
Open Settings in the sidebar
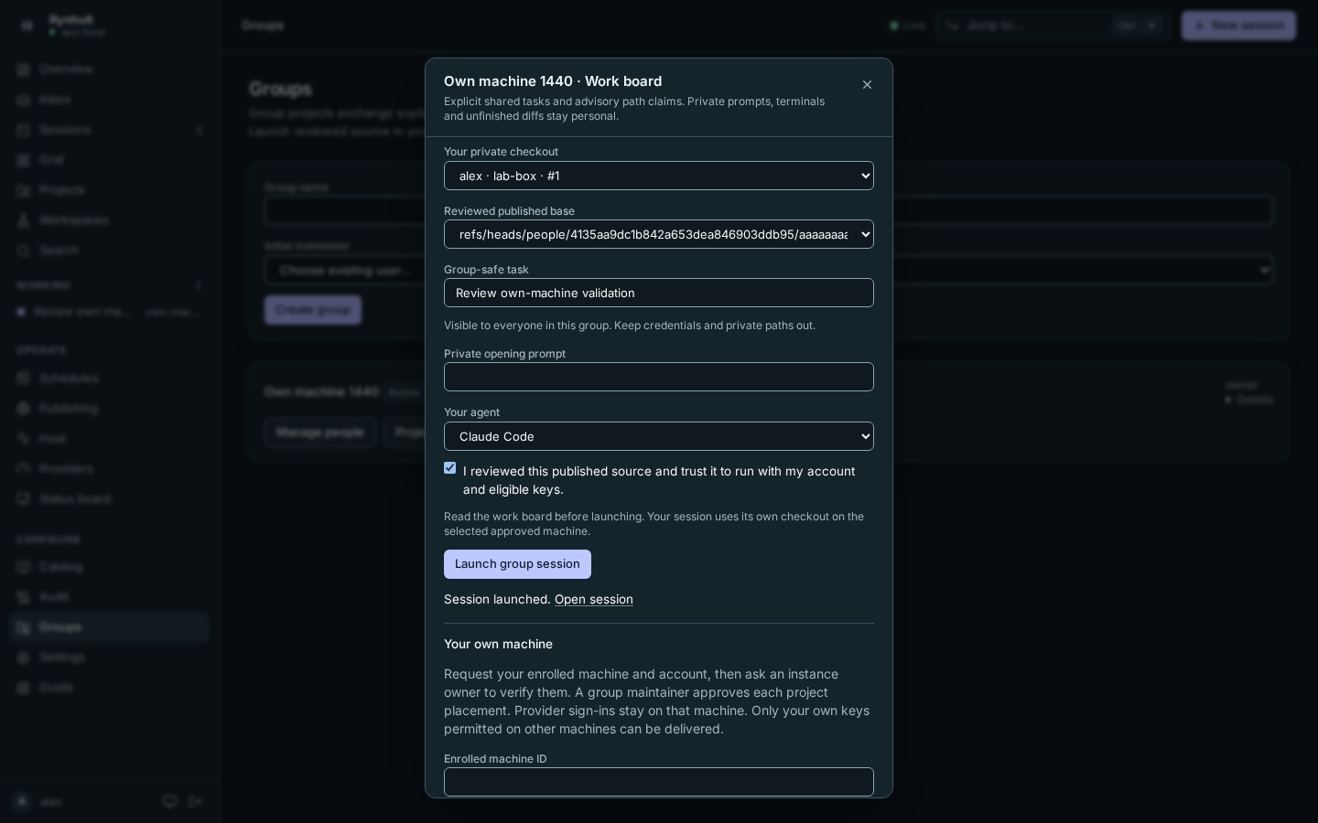click(x=110, y=657)
